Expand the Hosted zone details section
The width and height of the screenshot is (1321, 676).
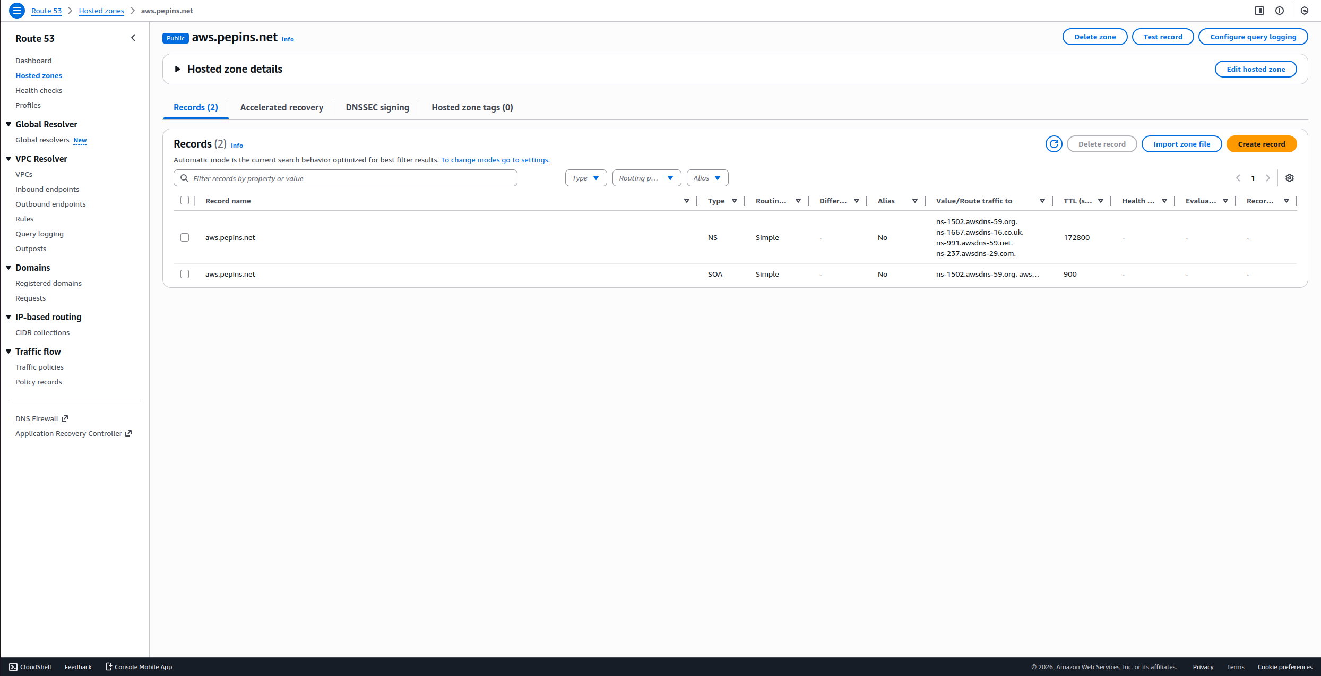(177, 69)
